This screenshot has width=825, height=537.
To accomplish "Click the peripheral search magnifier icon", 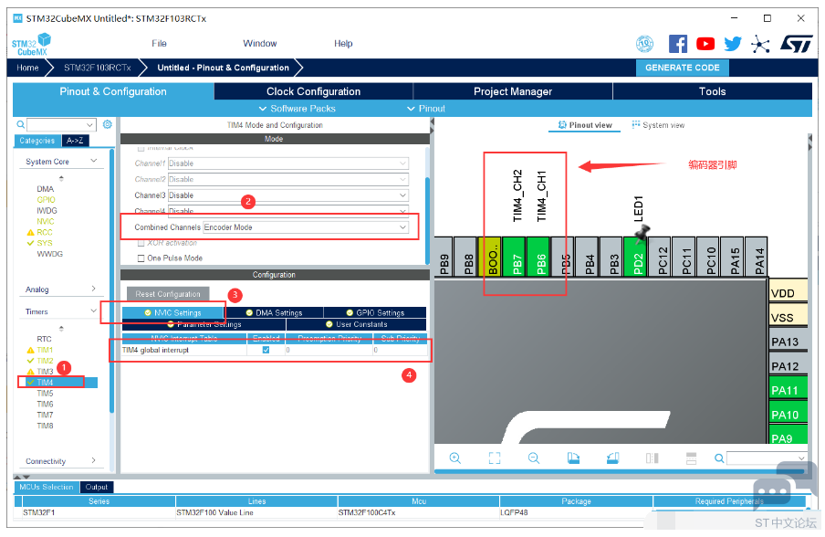I will coord(20,125).
